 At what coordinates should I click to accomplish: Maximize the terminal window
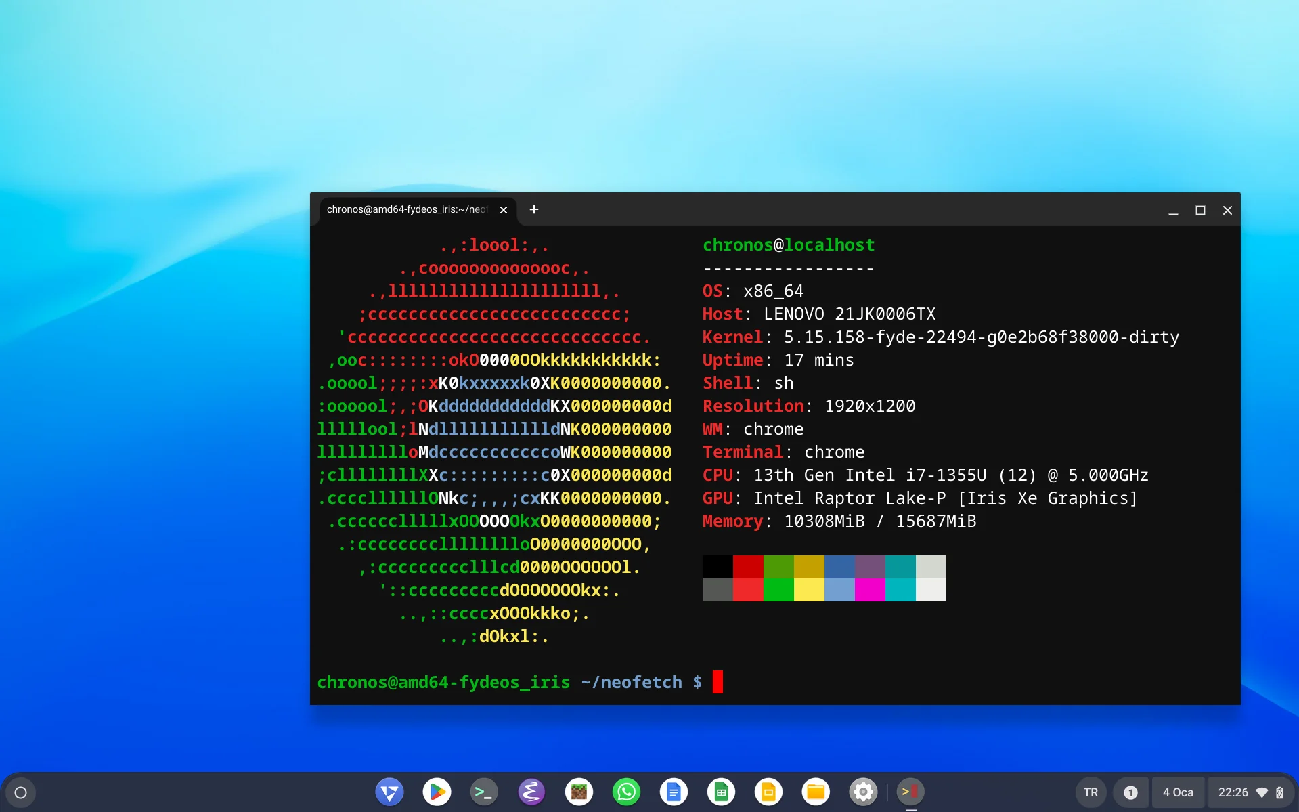coord(1200,211)
